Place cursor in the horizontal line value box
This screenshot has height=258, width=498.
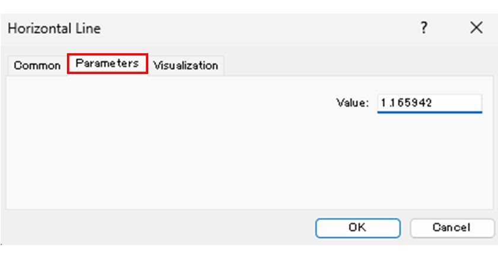(429, 102)
